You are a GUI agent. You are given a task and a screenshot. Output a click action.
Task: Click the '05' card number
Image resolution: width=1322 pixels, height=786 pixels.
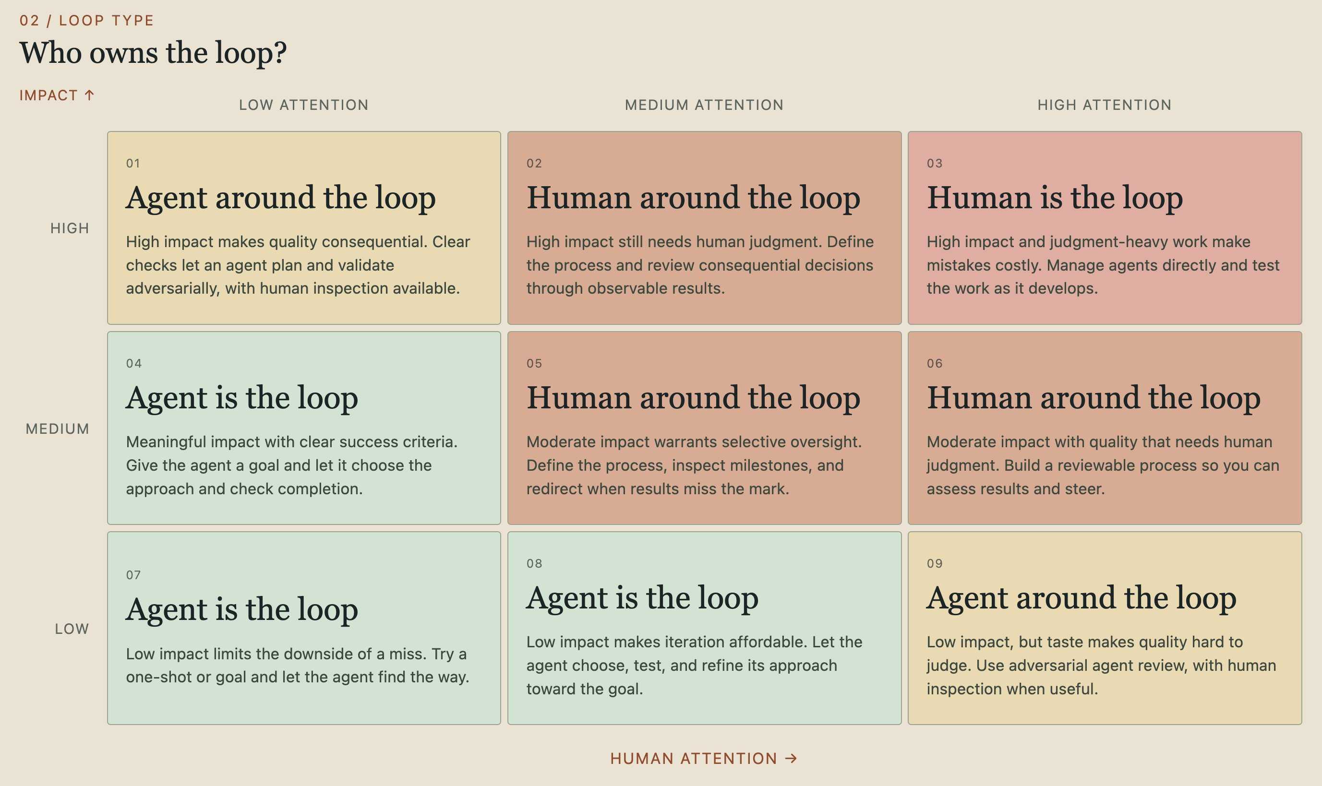pyautogui.click(x=534, y=363)
